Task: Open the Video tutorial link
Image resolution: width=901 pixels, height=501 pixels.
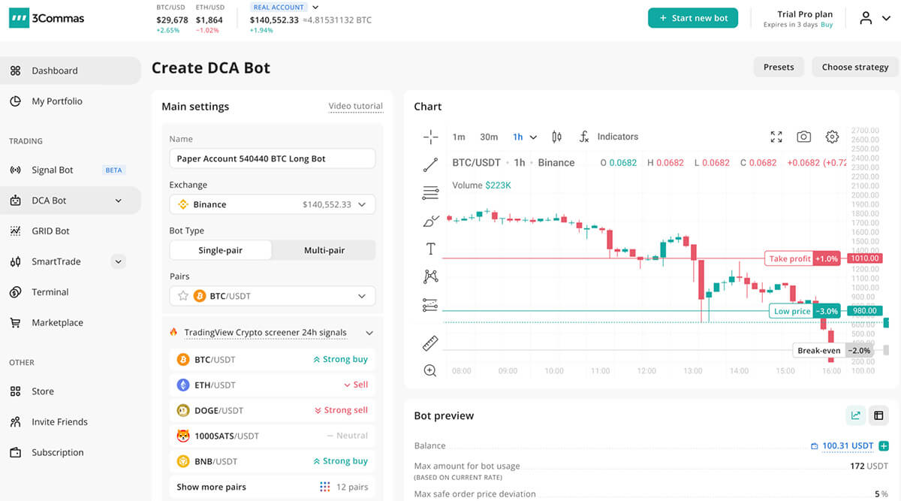Action: 355,106
